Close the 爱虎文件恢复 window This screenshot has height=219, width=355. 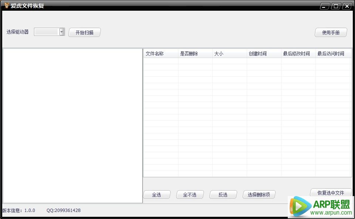pos(347,6)
